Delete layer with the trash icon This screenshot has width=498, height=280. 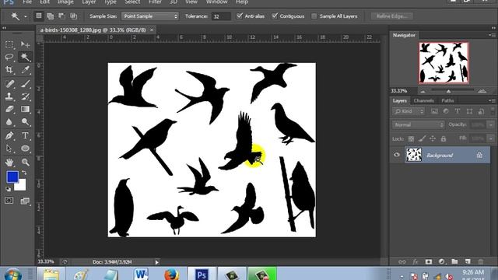[481, 261]
